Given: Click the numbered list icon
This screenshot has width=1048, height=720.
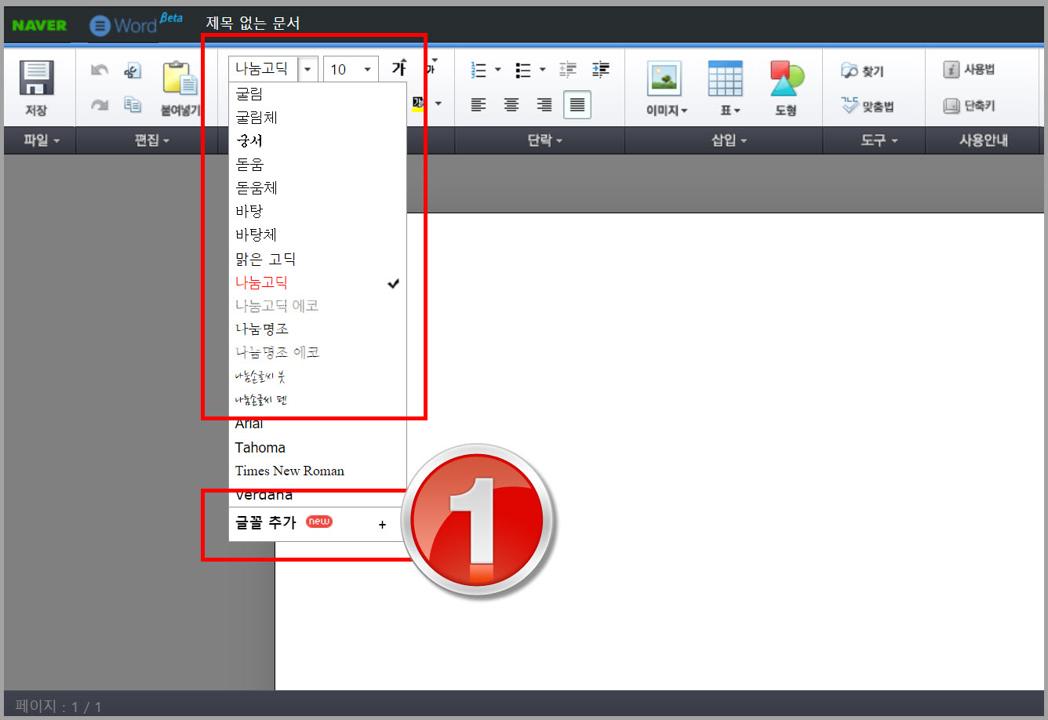Looking at the screenshot, I should [479, 70].
